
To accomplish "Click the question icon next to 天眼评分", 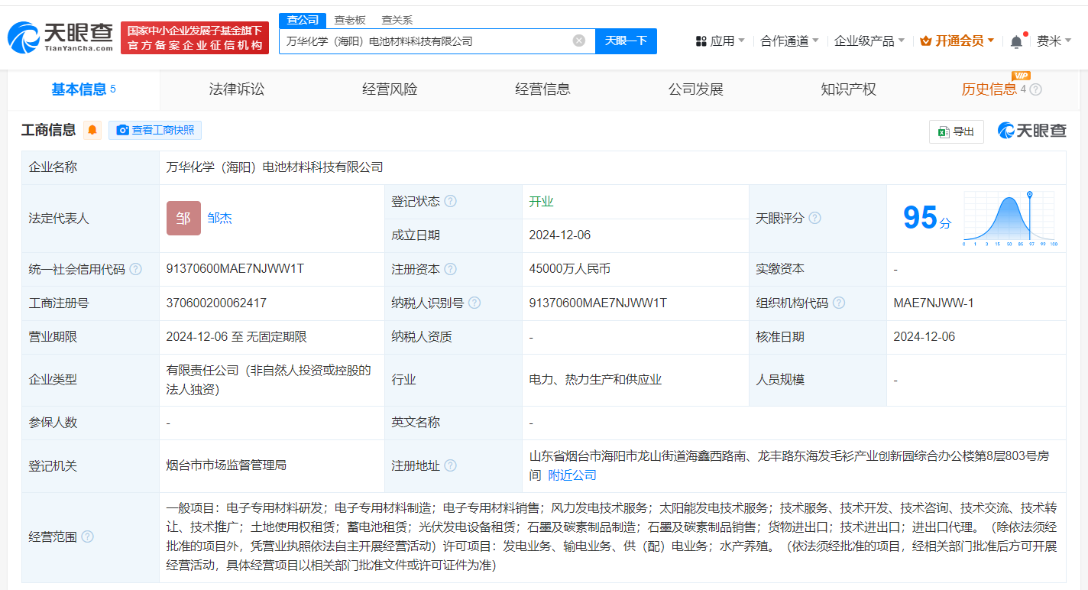I will (815, 219).
